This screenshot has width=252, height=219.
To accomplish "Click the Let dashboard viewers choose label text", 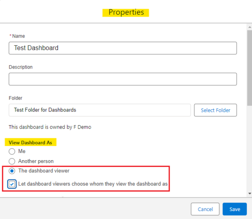I will 93,184.
